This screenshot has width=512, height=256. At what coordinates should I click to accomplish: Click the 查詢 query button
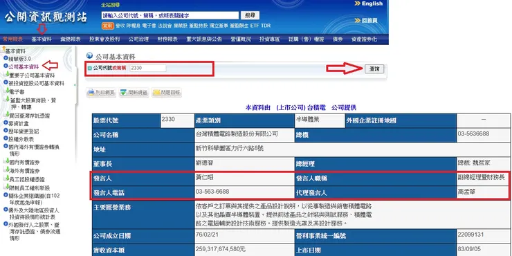tap(374, 69)
